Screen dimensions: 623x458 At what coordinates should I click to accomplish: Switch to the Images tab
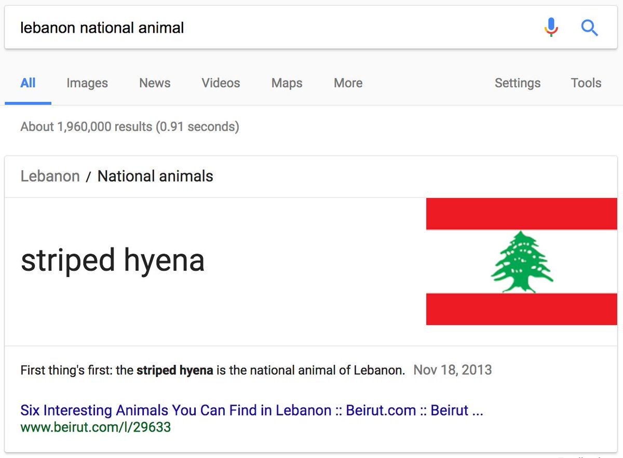click(x=87, y=83)
